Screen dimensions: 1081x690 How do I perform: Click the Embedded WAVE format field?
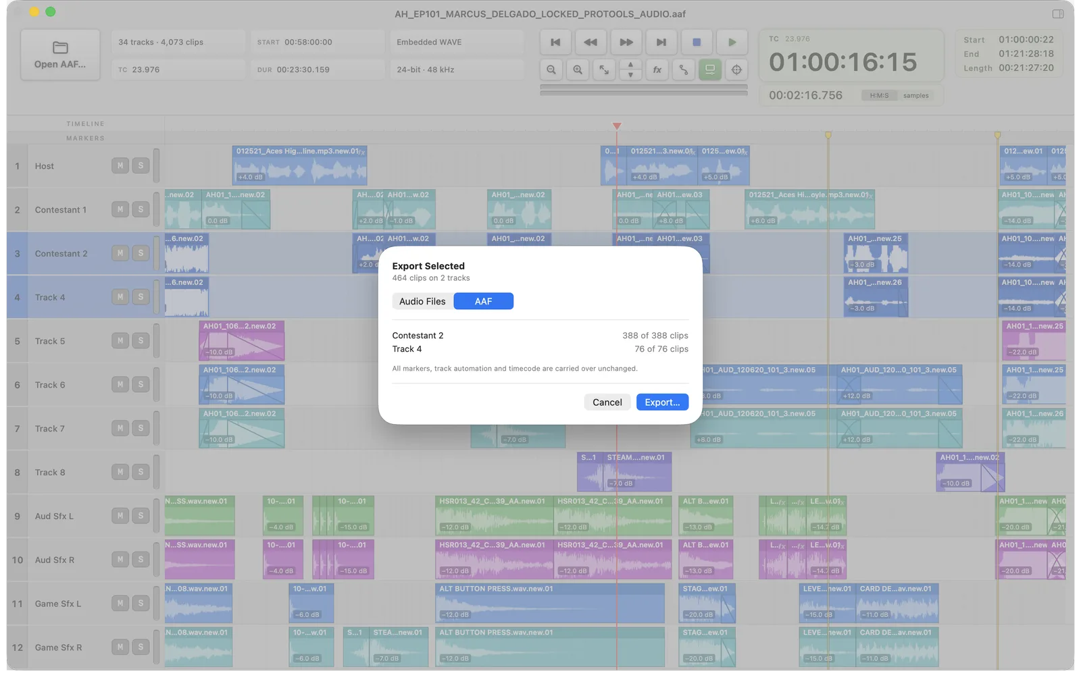pos(457,42)
